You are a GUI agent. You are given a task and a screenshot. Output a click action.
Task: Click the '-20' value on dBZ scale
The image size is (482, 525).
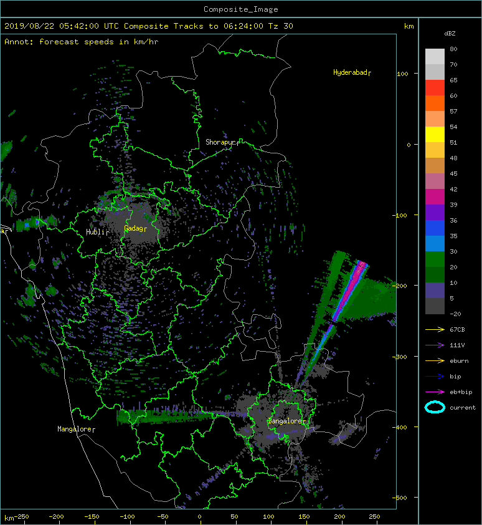tap(455, 314)
